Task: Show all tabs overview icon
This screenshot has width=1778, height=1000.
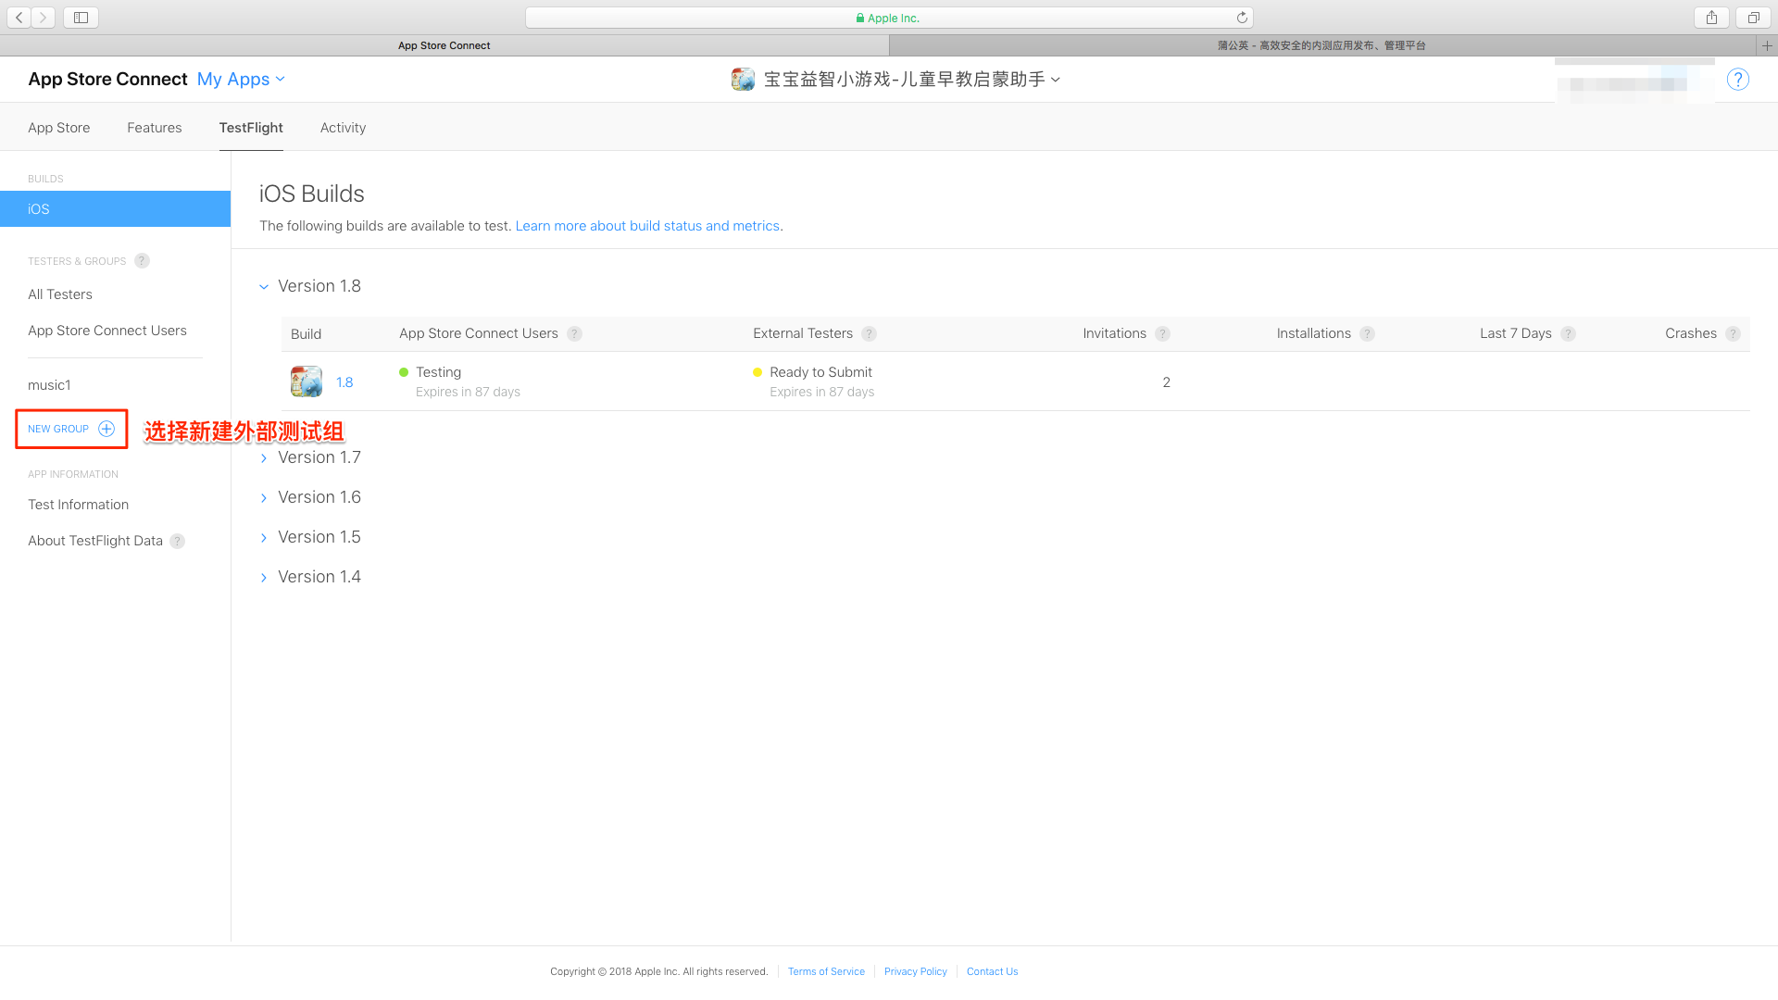Action: (x=1753, y=18)
